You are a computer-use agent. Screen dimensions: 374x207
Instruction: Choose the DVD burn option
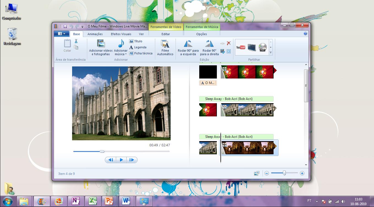click(263, 47)
